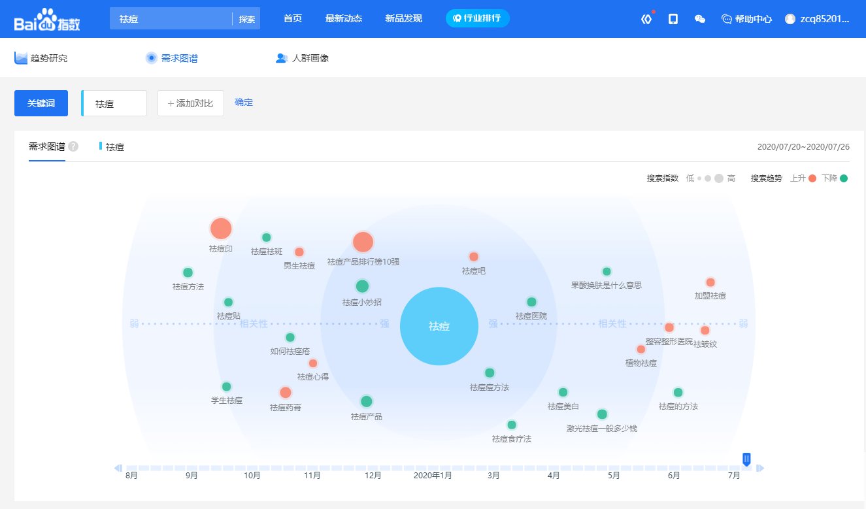This screenshot has height=509, width=866.
Task: Open 新品发现 menu item
Action: [x=404, y=18]
